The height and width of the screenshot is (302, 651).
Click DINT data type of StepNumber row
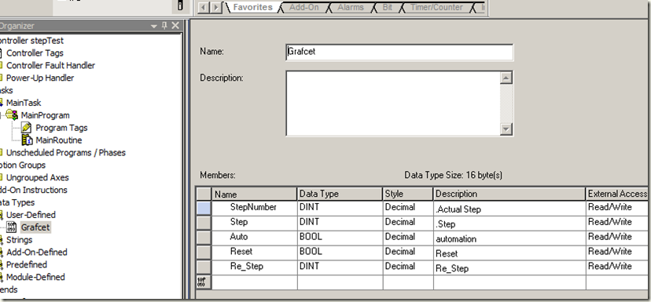coord(340,208)
